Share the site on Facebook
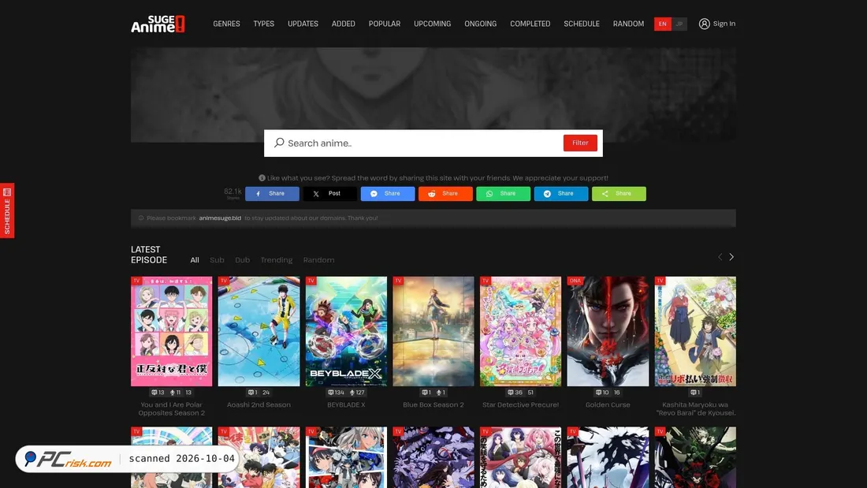The image size is (867, 488). (272, 194)
